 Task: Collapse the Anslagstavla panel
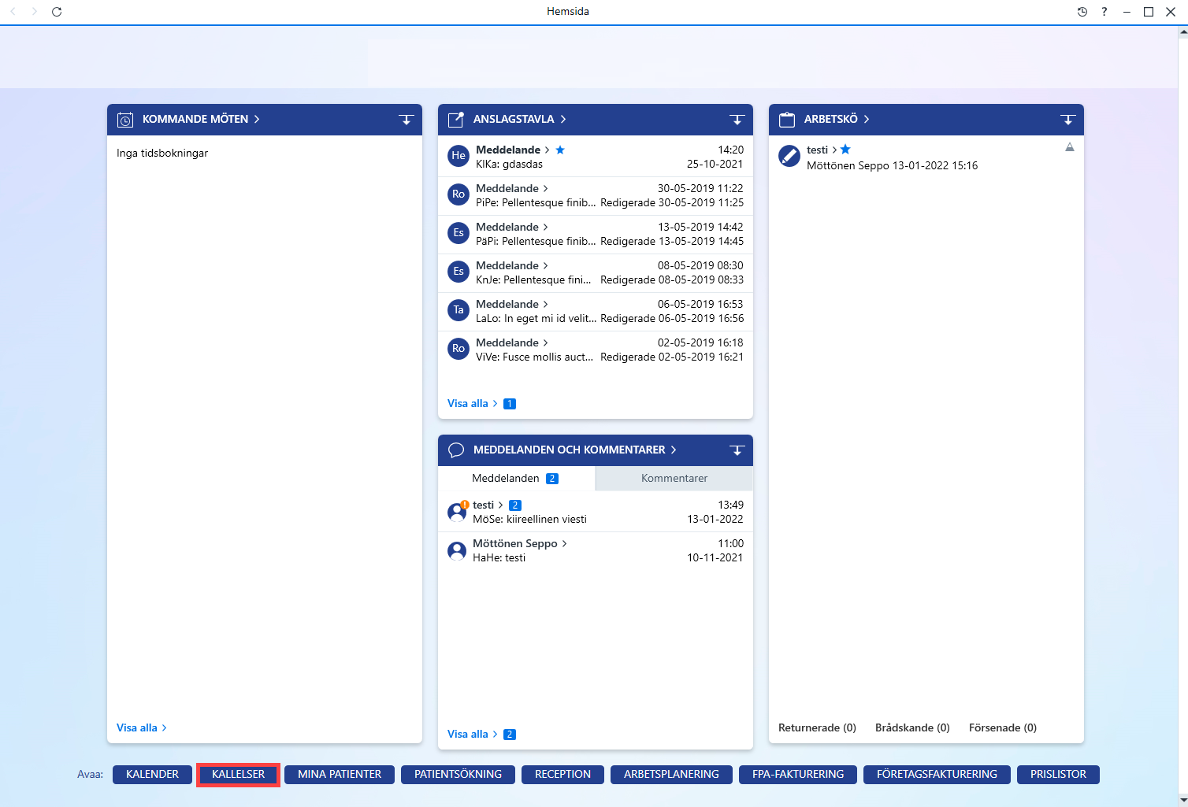pyautogui.click(x=737, y=120)
